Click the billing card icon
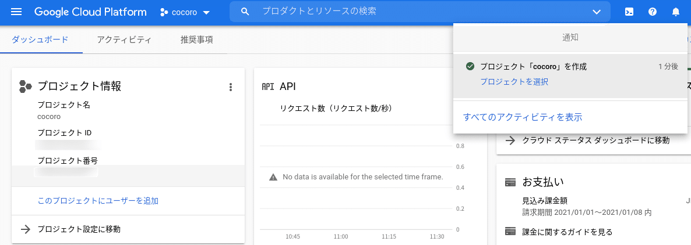 tap(510, 182)
